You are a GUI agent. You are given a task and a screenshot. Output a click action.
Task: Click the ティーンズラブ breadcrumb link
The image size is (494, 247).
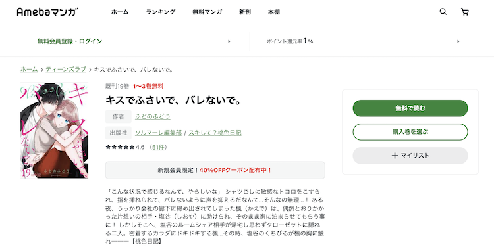coord(66,70)
